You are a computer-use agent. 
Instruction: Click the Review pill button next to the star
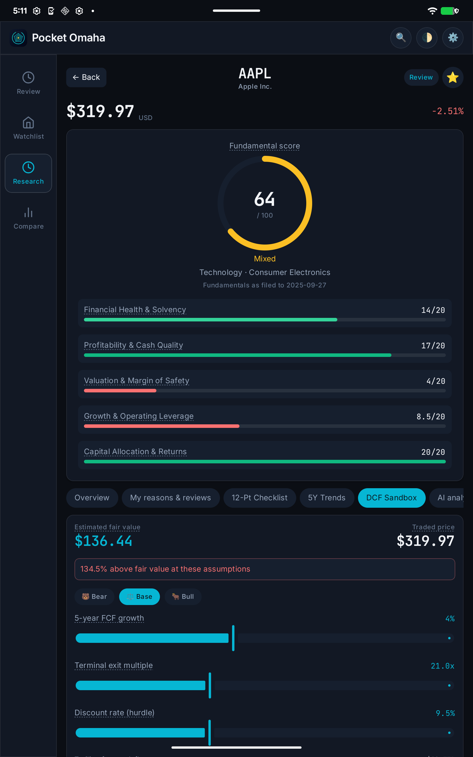click(x=421, y=77)
